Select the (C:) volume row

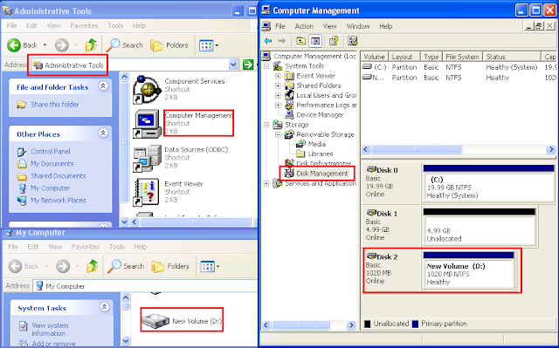pyautogui.click(x=459, y=67)
